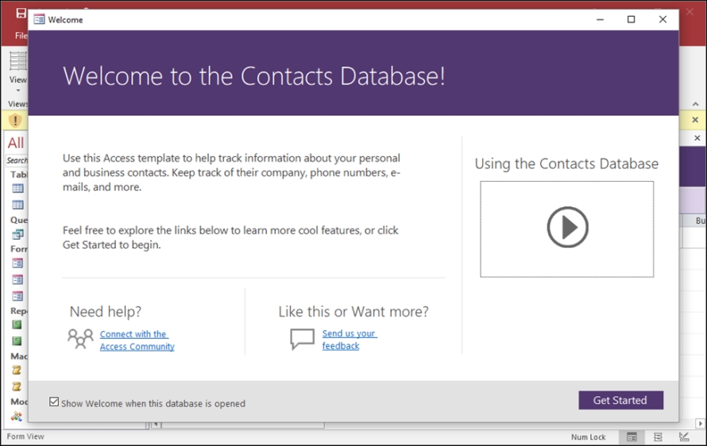Close the open form tab in Access
Viewport: 707px width, 446px height.
click(x=697, y=138)
